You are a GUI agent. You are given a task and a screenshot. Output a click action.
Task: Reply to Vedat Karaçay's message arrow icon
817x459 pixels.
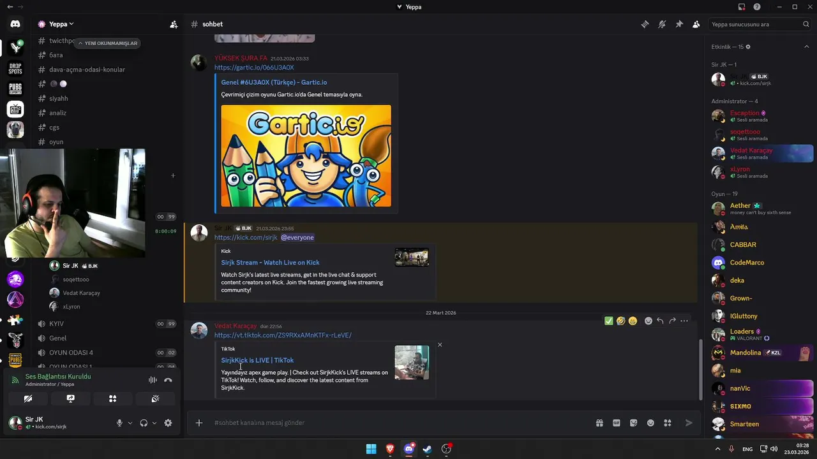pos(660,321)
